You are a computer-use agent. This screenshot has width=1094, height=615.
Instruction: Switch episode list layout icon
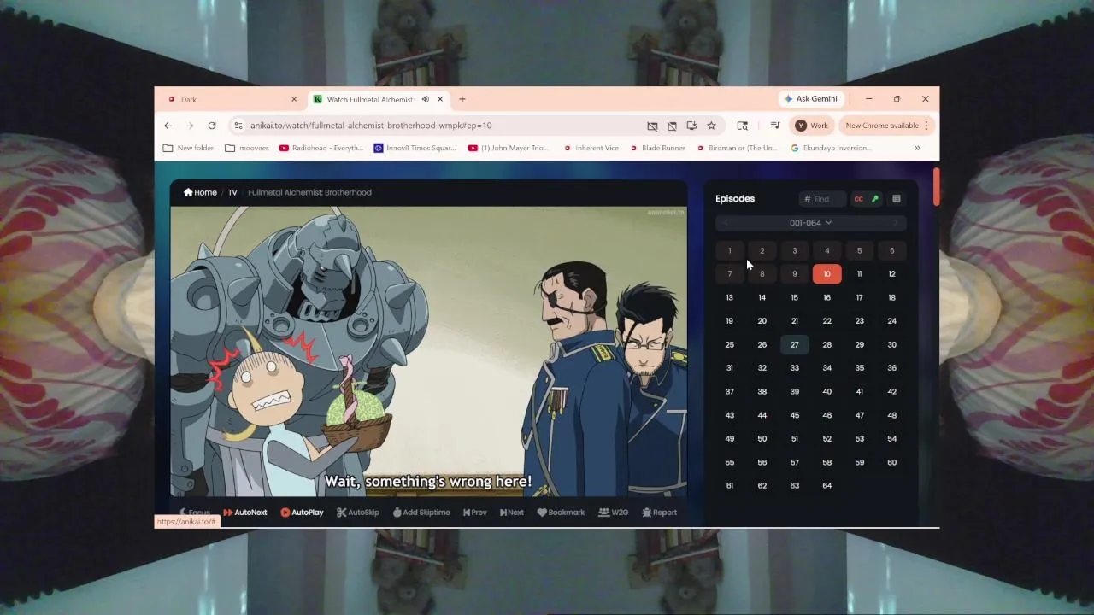(x=897, y=199)
